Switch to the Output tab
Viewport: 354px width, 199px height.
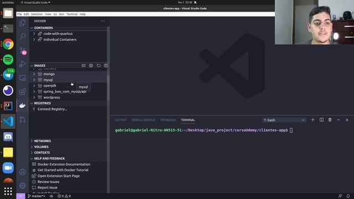(121, 120)
